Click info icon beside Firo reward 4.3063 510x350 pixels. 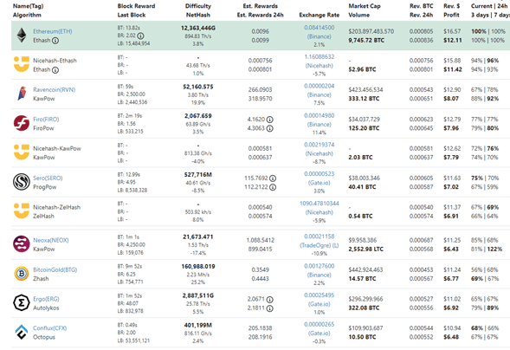tap(270, 128)
